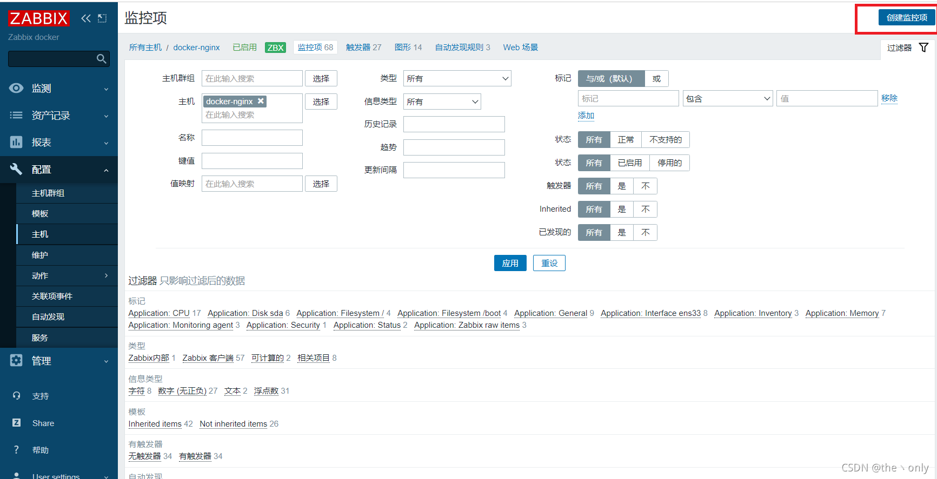
Task: Select 不支持的 state option
Action: pyautogui.click(x=666, y=139)
